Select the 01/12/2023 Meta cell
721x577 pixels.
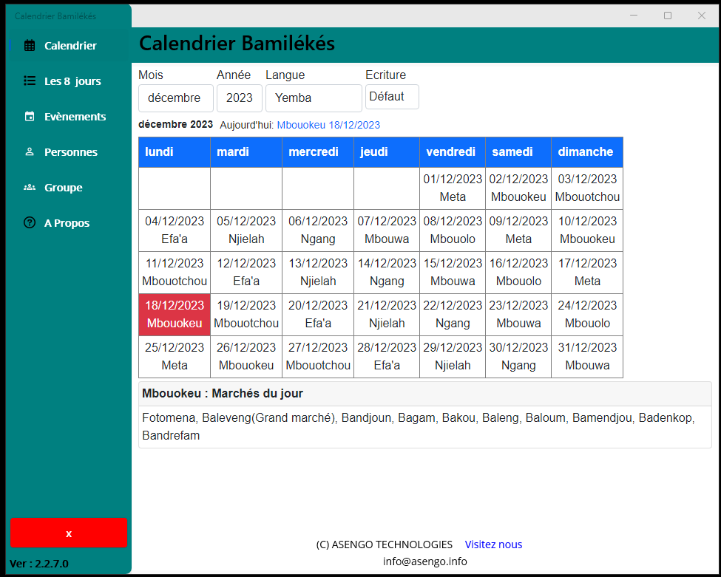(x=453, y=188)
